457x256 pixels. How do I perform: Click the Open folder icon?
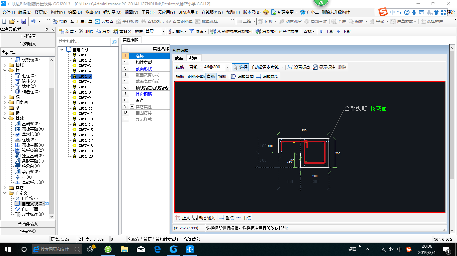coord(12,21)
